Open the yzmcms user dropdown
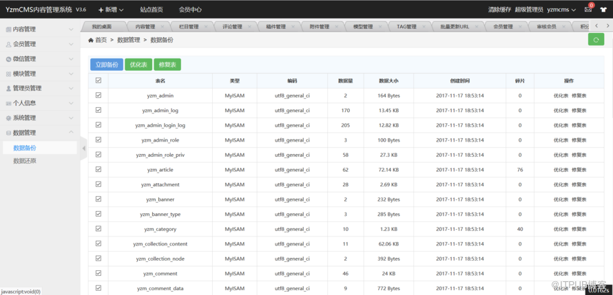Viewport: 613px width, 295px height. click(561, 10)
